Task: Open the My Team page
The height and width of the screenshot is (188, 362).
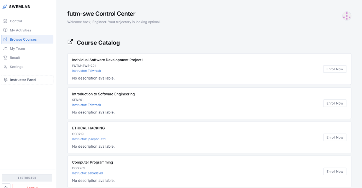Action: click(x=27, y=48)
